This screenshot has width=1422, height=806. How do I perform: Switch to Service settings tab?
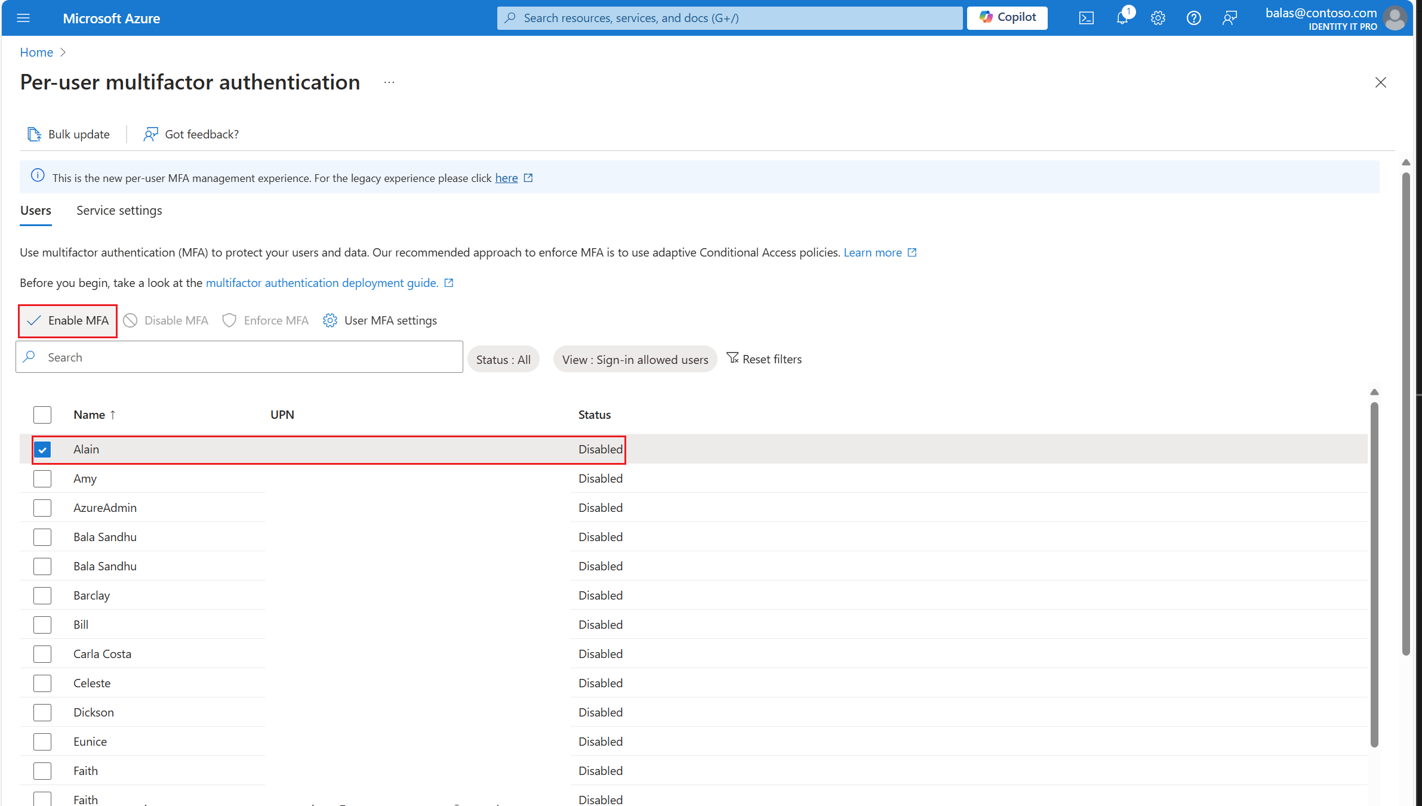point(120,210)
